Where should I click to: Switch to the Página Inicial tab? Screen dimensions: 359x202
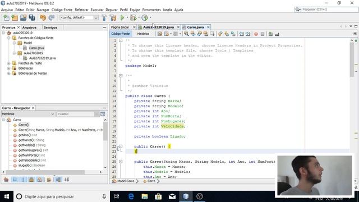(x=119, y=27)
